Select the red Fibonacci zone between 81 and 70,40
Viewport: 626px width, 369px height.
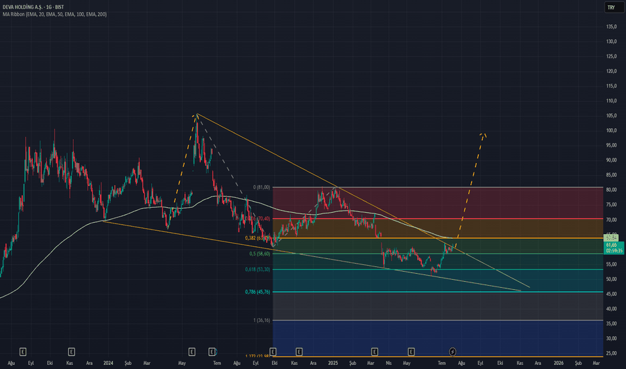(437, 203)
